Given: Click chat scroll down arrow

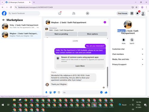Looking at the screenshot, I should click(x=107, y=88).
